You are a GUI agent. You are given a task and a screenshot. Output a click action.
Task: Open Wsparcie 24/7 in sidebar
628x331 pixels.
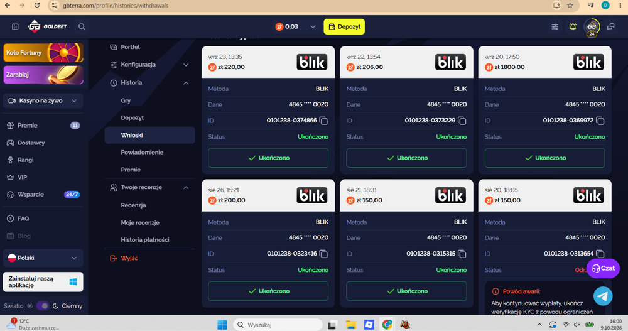click(43, 194)
